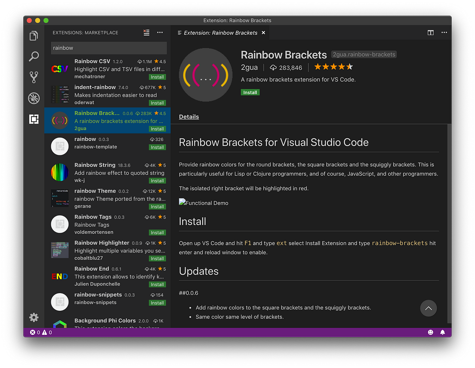
Task: Open Extensions panel more actions menu
Action: [160, 32]
